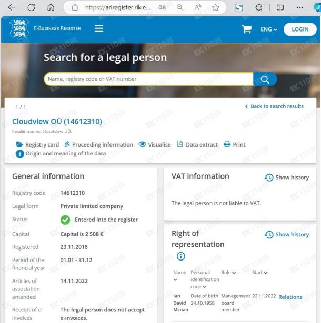The width and height of the screenshot is (321, 323).
Task: Open the browser settings and more menu
Action: coord(300,7)
